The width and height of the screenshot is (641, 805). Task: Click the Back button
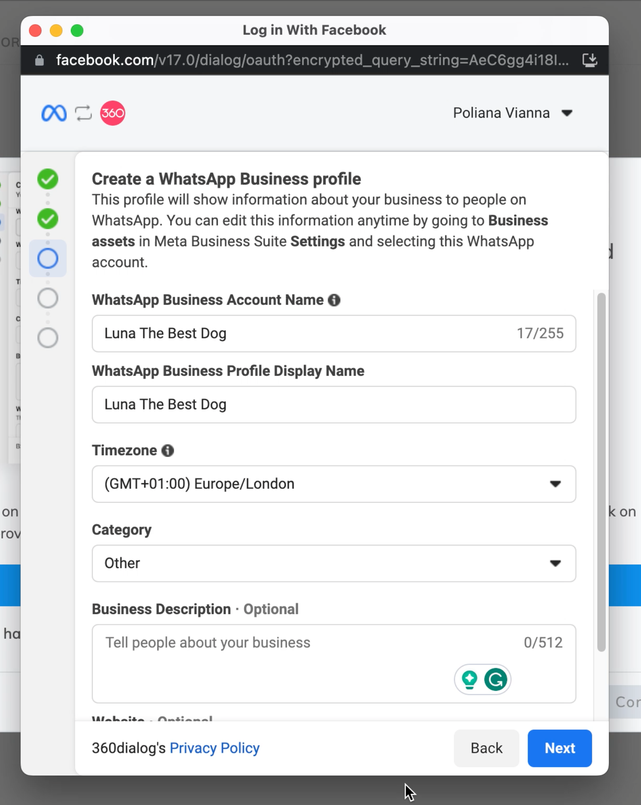tap(486, 748)
